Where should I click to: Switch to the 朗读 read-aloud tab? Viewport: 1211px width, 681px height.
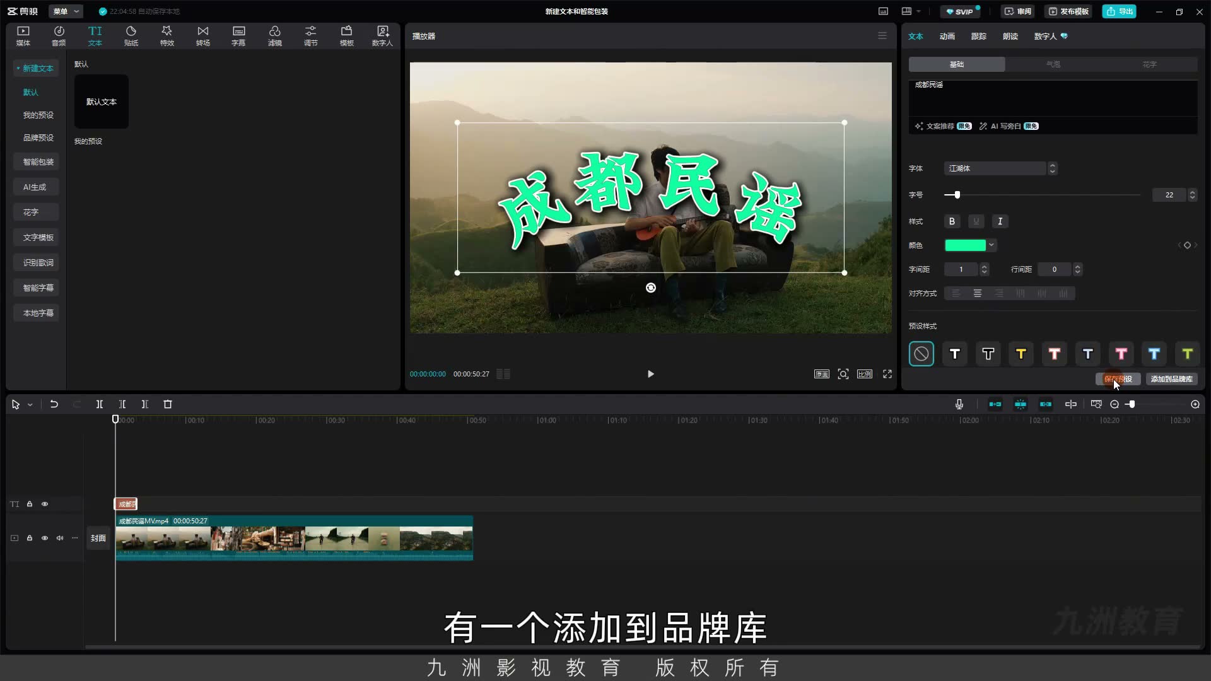click(x=1010, y=36)
